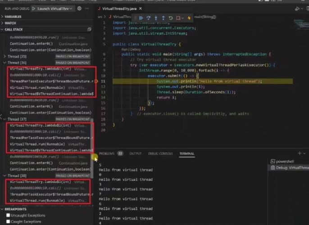This screenshot has width=309, height=225.
Task: Open launch.json with the gear icon
Action: coord(79,9)
